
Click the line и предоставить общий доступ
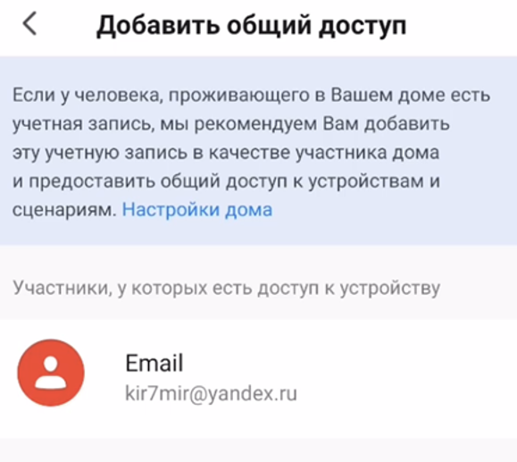[226, 181]
